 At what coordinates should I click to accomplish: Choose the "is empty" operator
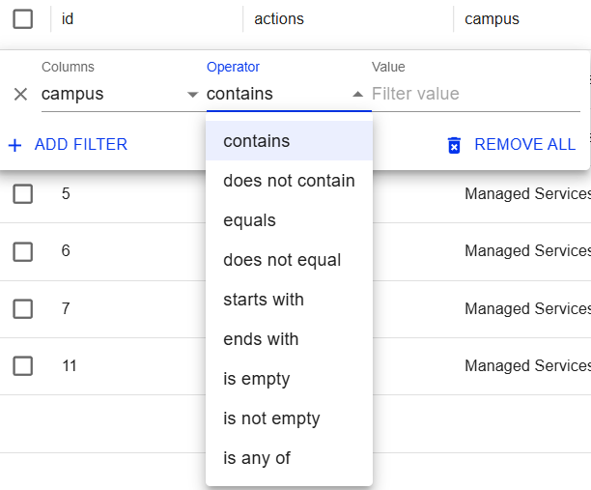[256, 379]
